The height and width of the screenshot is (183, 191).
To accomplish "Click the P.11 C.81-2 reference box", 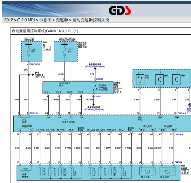I will [x=47, y=48].
